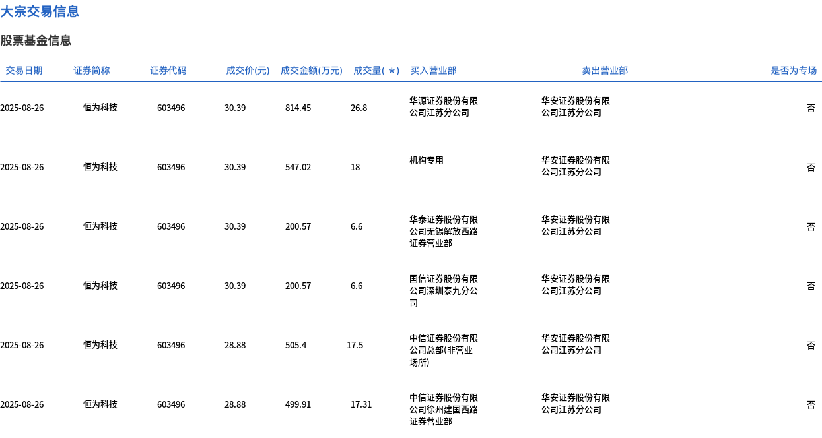
Task: Click the 成交价(元) column header
Action: pyautogui.click(x=248, y=71)
